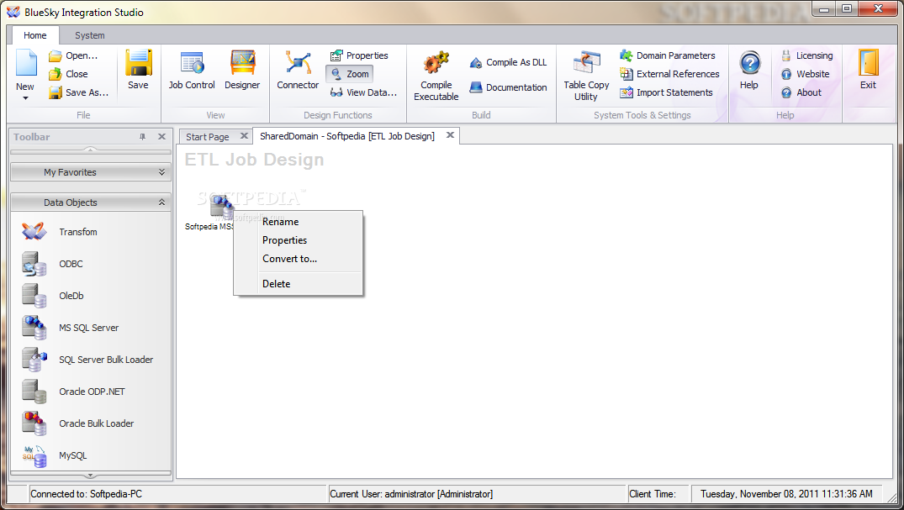The width and height of the screenshot is (904, 510).
Task: Click Close in File group
Action: tap(68, 74)
